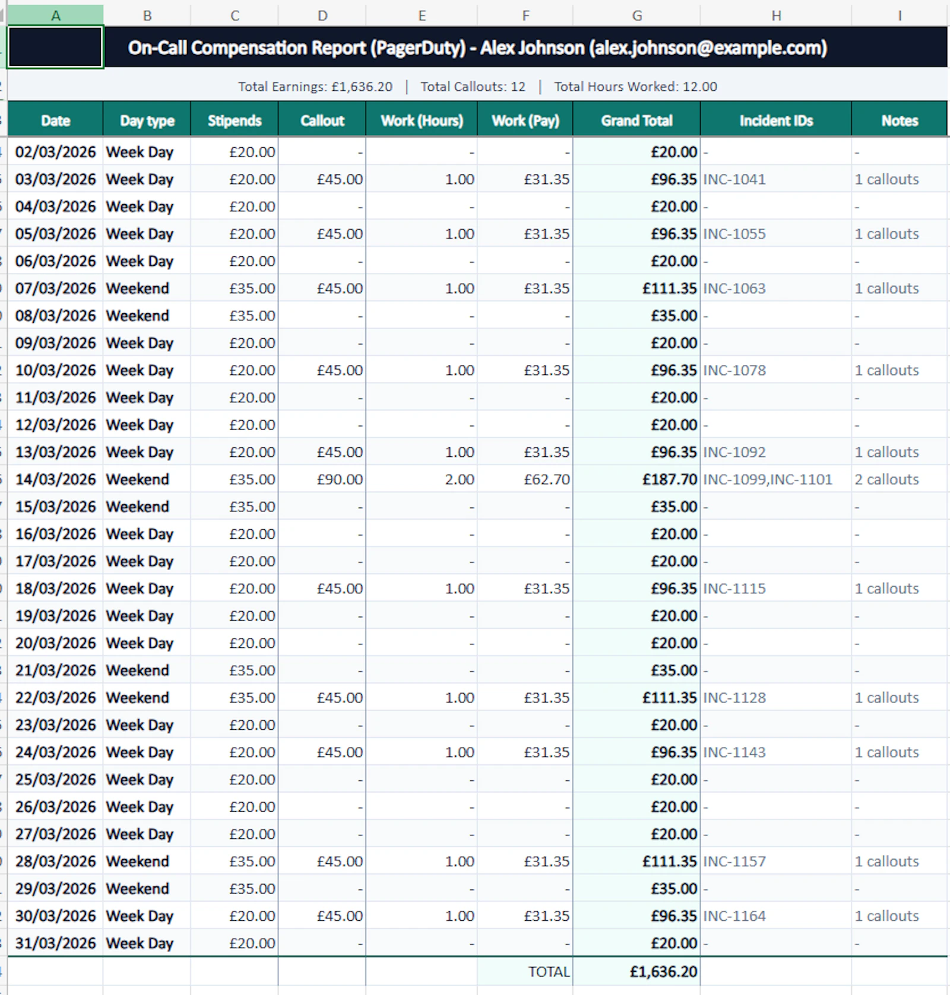
Task: Click the 'Stipends' table header
Action: click(x=235, y=120)
